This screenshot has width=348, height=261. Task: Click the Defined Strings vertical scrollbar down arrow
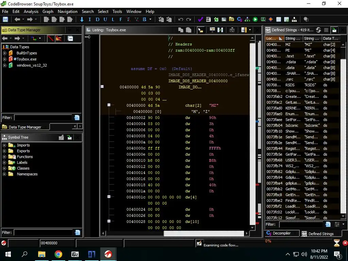click(343, 216)
